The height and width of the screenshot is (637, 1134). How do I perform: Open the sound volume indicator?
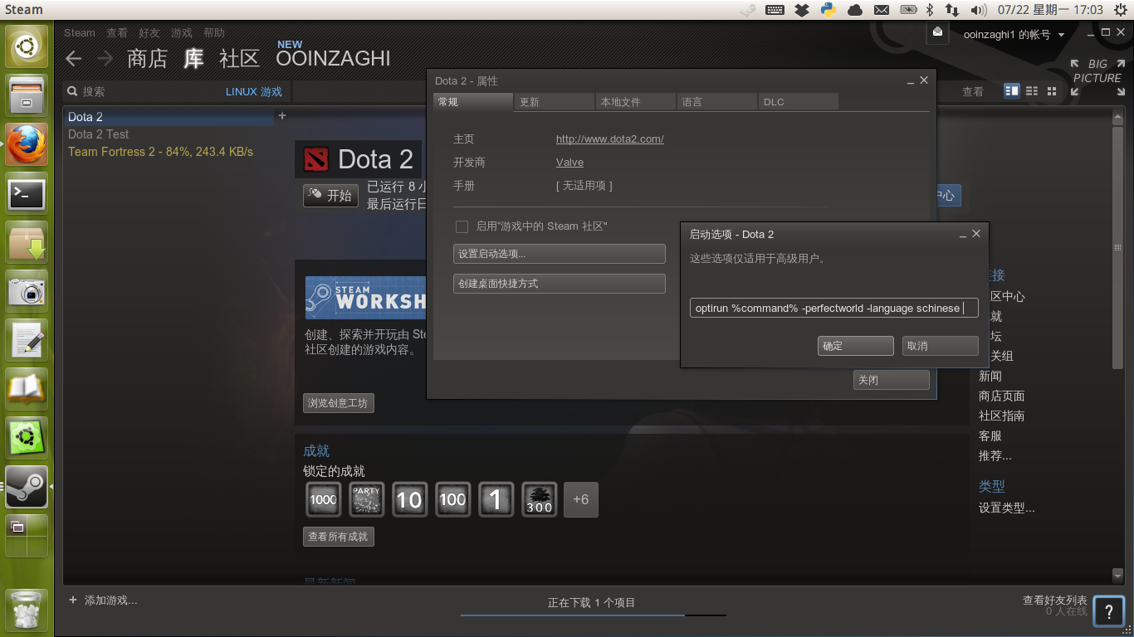pyautogui.click(x=979, y=10)
